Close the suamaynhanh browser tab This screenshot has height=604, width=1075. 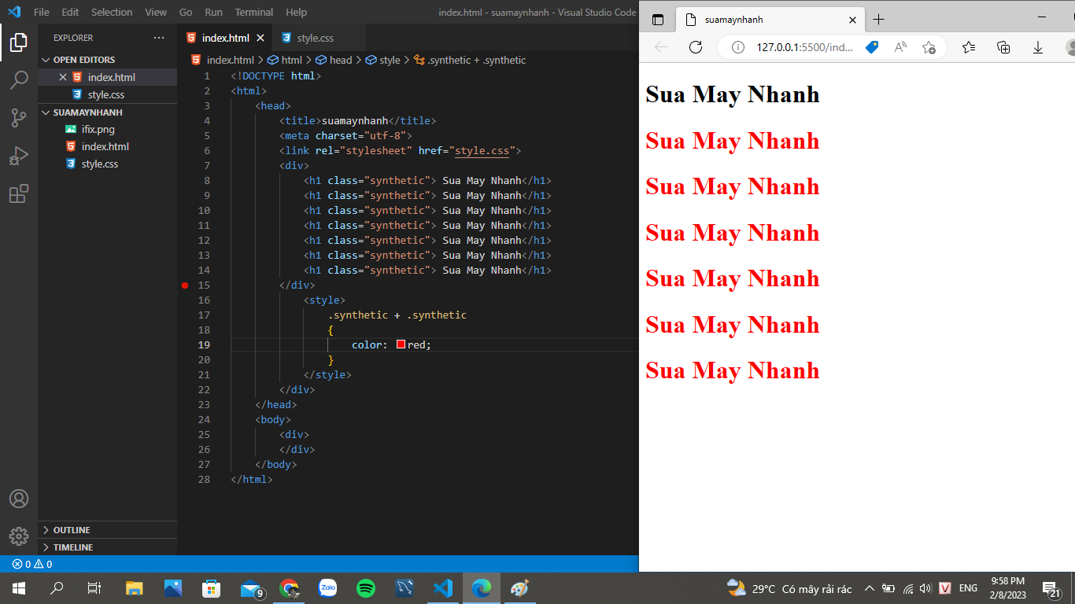pos(852,20)
